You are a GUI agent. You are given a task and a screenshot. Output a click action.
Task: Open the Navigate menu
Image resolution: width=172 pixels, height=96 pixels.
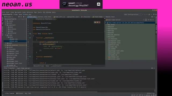click(18, 12)
